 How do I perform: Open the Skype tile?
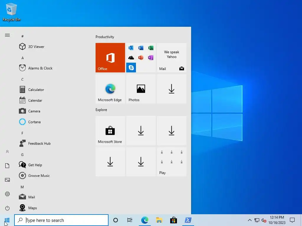pyautogui.click(x=131, y=68)
